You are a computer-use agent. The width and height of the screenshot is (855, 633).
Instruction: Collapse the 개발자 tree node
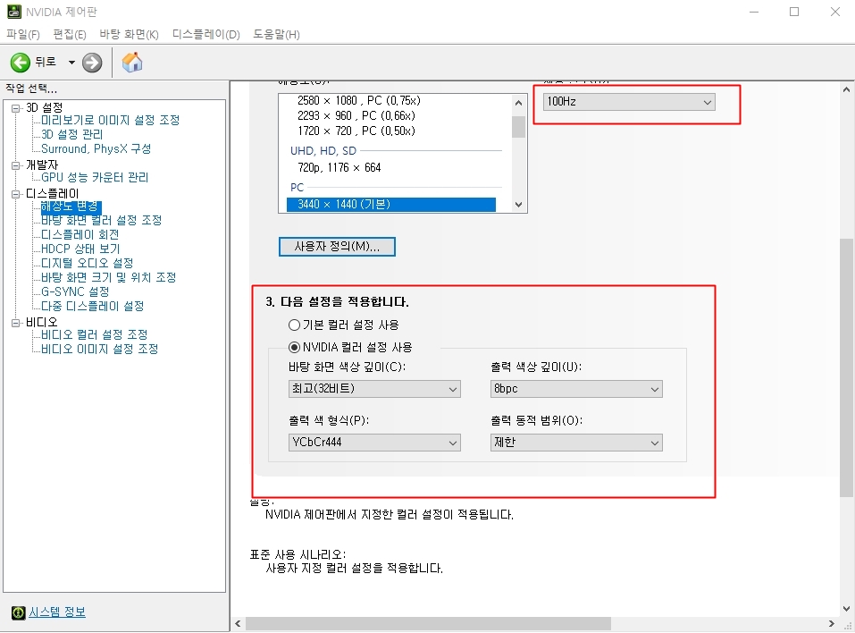[16, 165]
